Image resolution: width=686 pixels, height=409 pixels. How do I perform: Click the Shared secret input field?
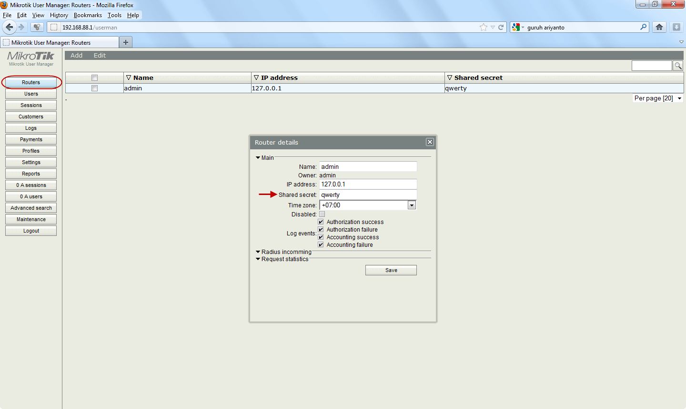pos(368,195)
